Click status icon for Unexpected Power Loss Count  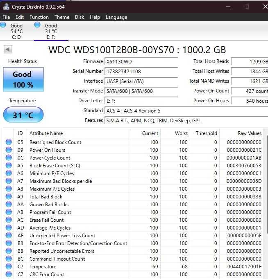point(9,235)
